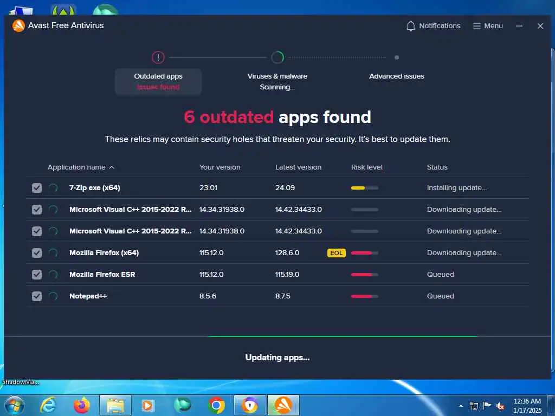This screenshot has height=416, width=555.
Task: Launch Internet Explorer from taskbar
Action: (48, 405)
